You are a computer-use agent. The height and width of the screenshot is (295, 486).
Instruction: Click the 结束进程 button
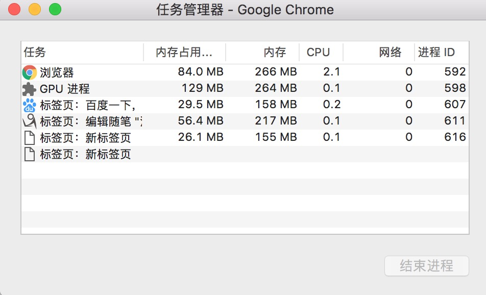(426, 266)
